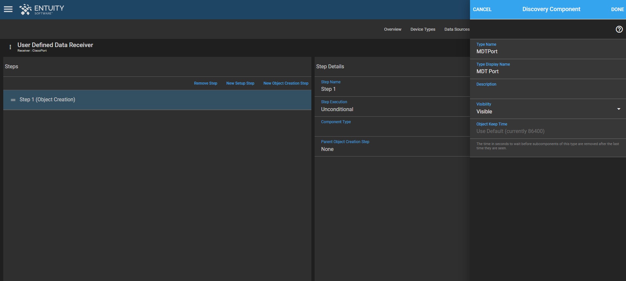The image size is (626, 281).
Task: Focus the Description field
Action: [548, 89]
